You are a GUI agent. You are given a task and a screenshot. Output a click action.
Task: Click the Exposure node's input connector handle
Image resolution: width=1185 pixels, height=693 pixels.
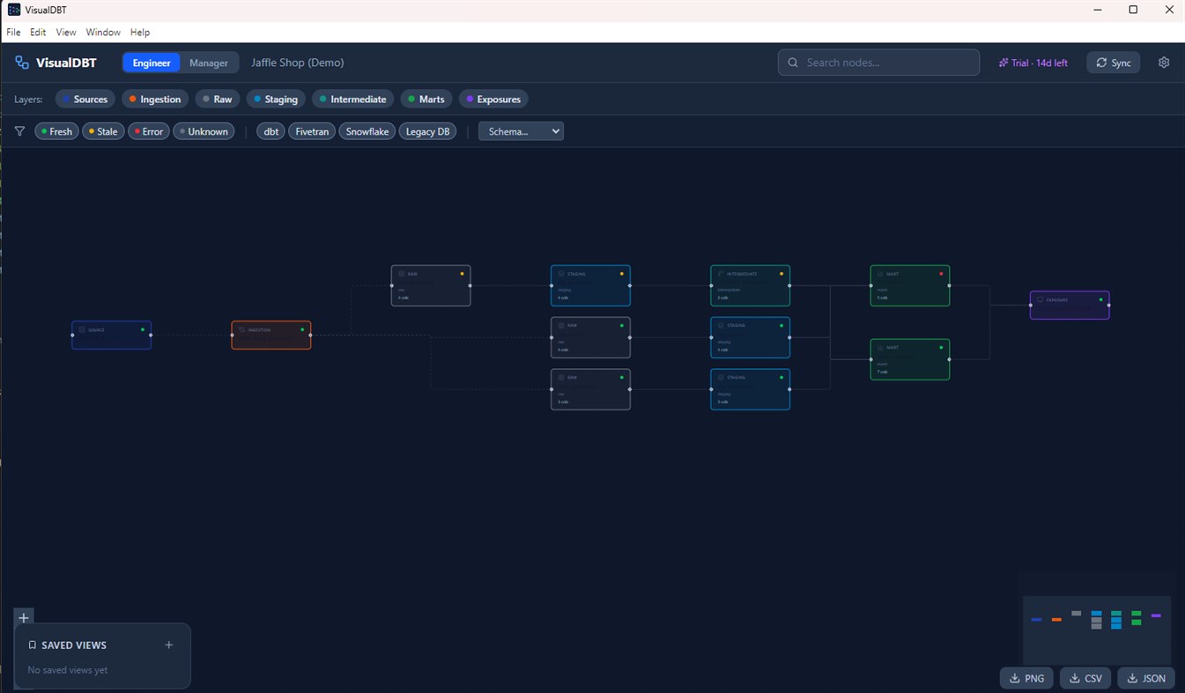1030,305
